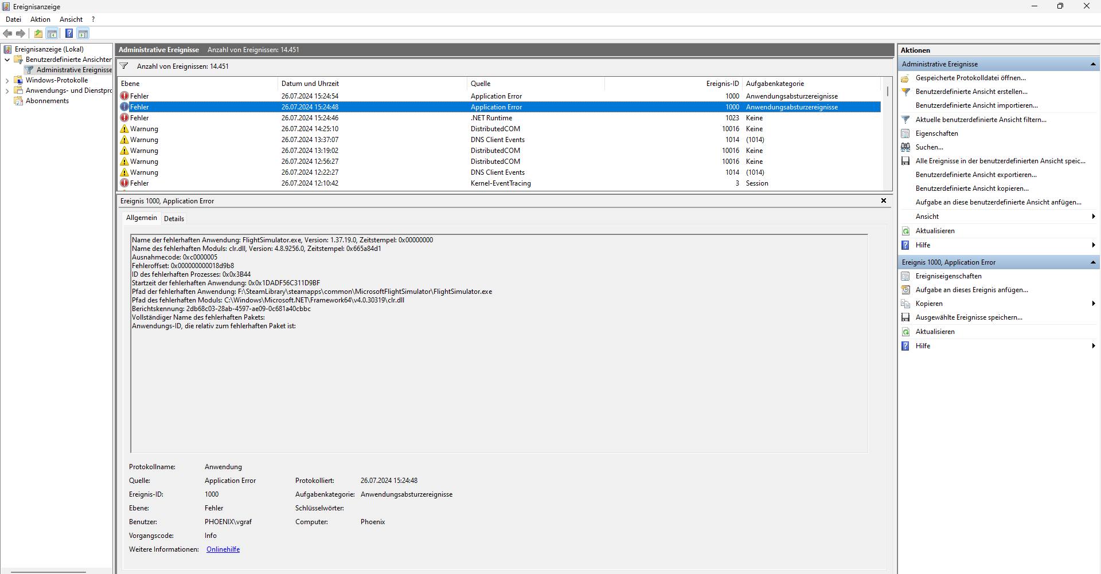Expand the Windows-Protokolle tree node
Screen dimensions: 1101x574
[7, 80]
